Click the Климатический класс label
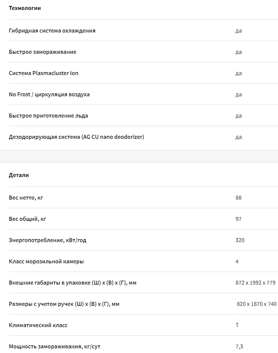 [38, 325]
